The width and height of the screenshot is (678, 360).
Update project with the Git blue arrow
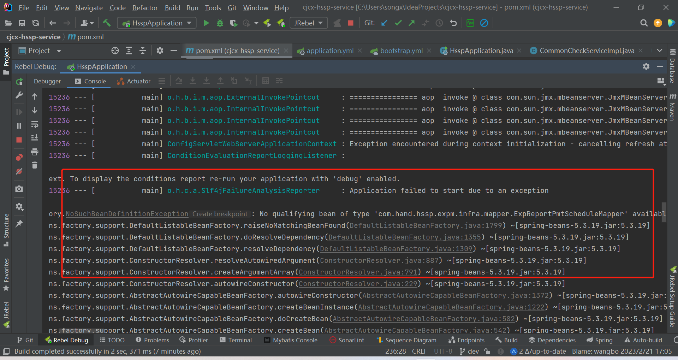(x=384, y=23)
